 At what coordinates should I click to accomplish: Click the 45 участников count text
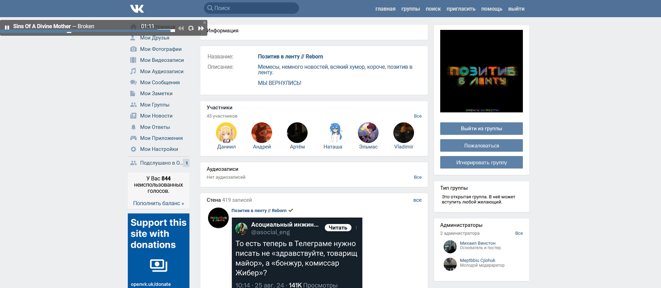click(x=222, y=116)
